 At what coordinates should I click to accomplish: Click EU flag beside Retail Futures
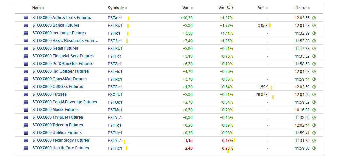(26, 49)
